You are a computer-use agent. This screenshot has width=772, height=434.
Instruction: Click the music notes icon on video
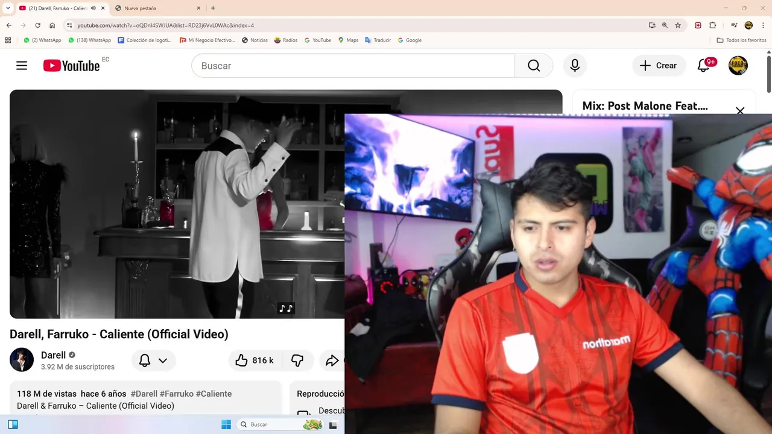[286, 309]
